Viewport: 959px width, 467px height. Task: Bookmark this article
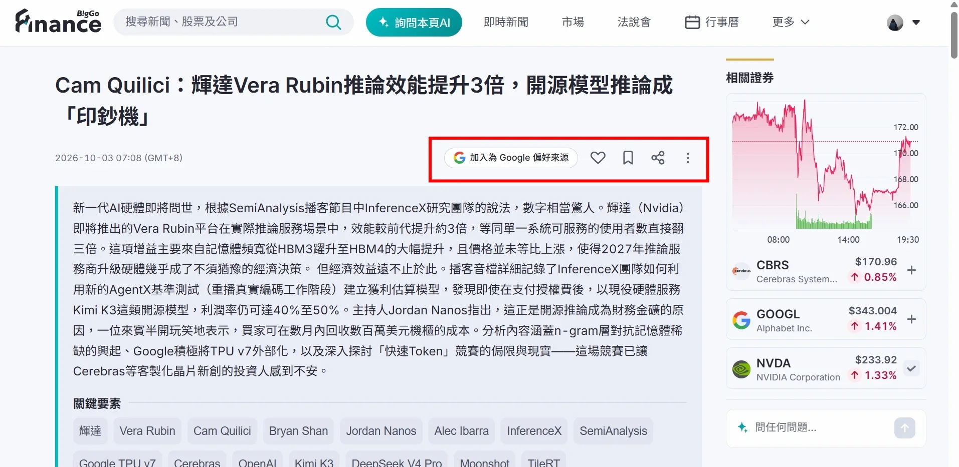[628, 158]
